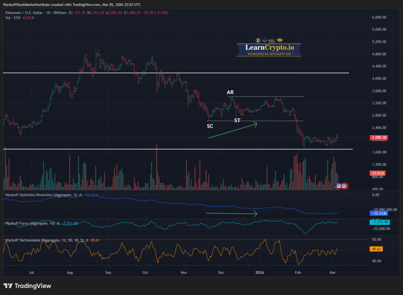Click the Bitcoin symbol in the LearnCrypto.io banner
This screenshot has width=403, height=295.
(x=257, y=40)
